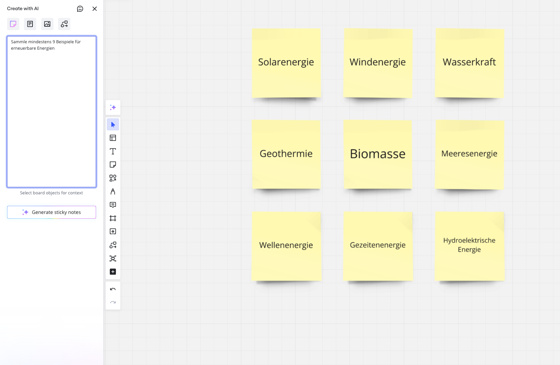Image resolution: width=560 pixels, height=365 pixels.
Task: Open more tools plus button
Action: (x=113, y=272)
